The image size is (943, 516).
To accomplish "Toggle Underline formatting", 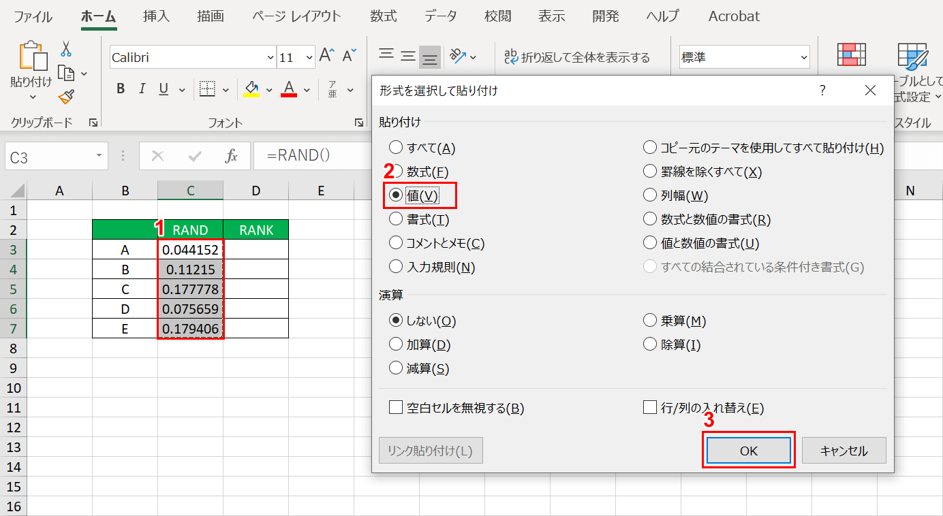I will point(164,88).
